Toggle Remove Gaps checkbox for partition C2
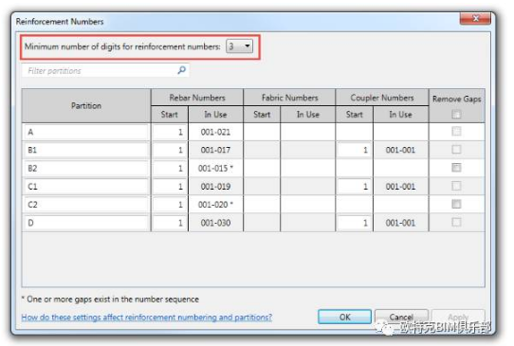The image size is (514, 346). 456,204
